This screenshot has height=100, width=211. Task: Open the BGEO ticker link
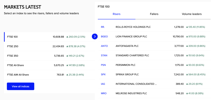pyautogui.click(x=104, y=36)
